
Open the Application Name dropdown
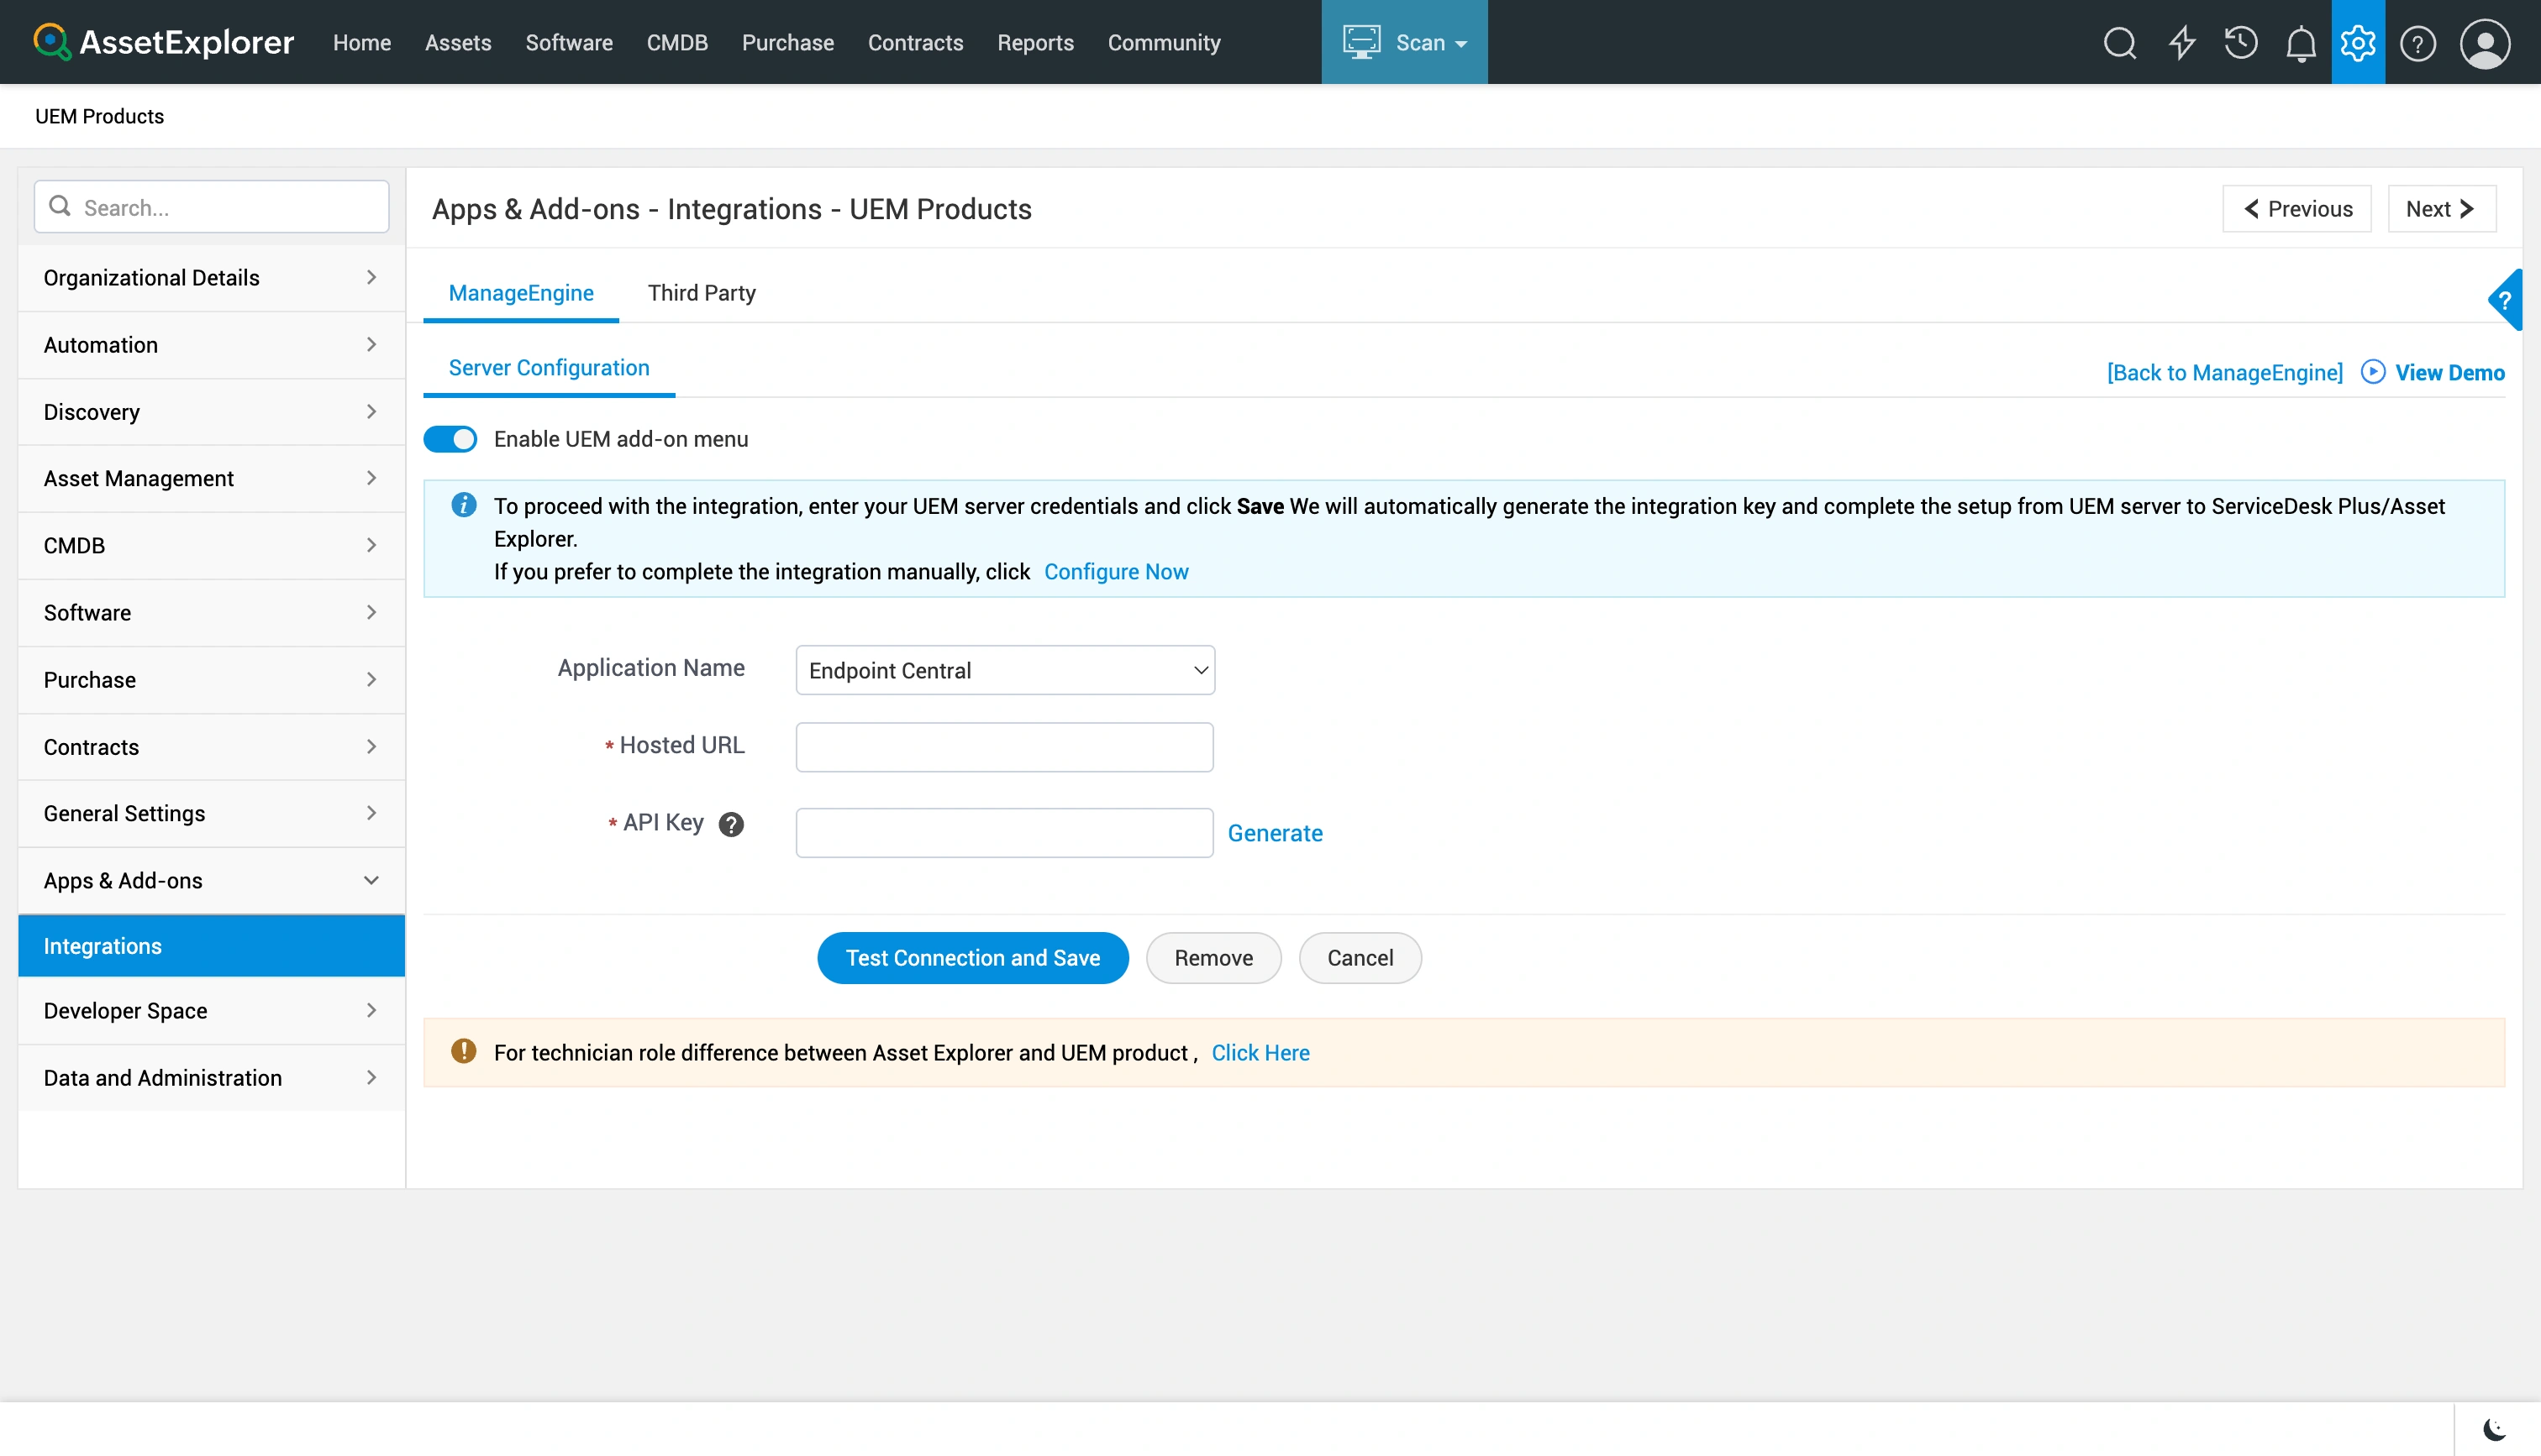1004,670
